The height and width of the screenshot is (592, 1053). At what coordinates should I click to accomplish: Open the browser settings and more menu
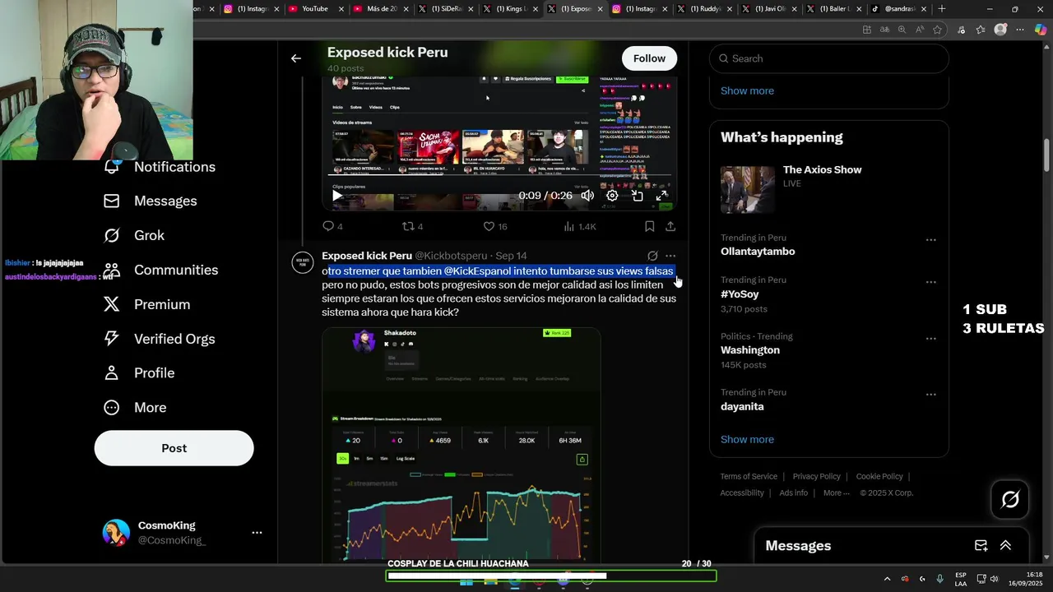point(1020,30)
